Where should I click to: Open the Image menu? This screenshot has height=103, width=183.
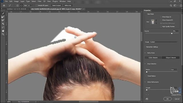click(x=16, y=1)
